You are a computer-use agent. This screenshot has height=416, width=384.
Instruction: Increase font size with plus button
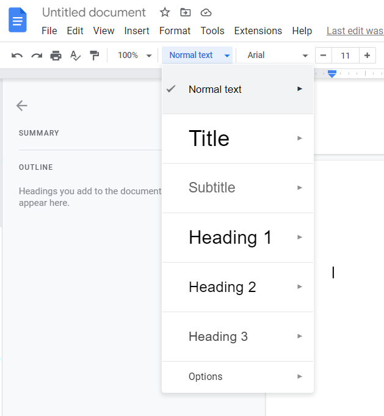coord(368,56)
